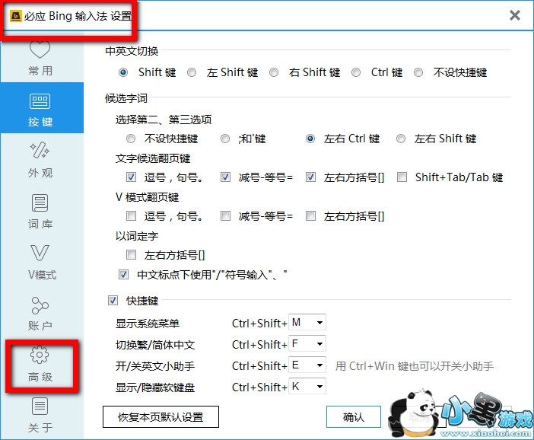534x440 pixels.
Task: Enable 左右方括号[] under 以词定字
Action: [131, 254]
